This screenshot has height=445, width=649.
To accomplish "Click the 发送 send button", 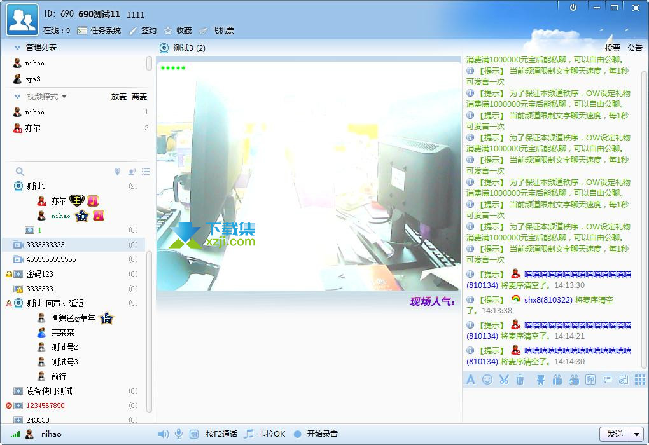I will (615, 434).
